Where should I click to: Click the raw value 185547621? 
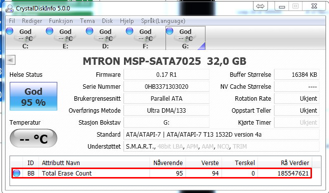click(x=293, y=174)
